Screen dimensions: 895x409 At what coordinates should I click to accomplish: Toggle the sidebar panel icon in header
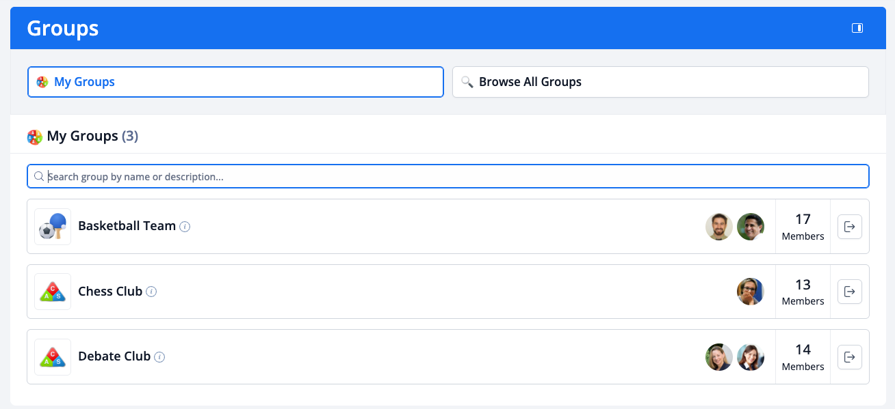click(857, 28)
